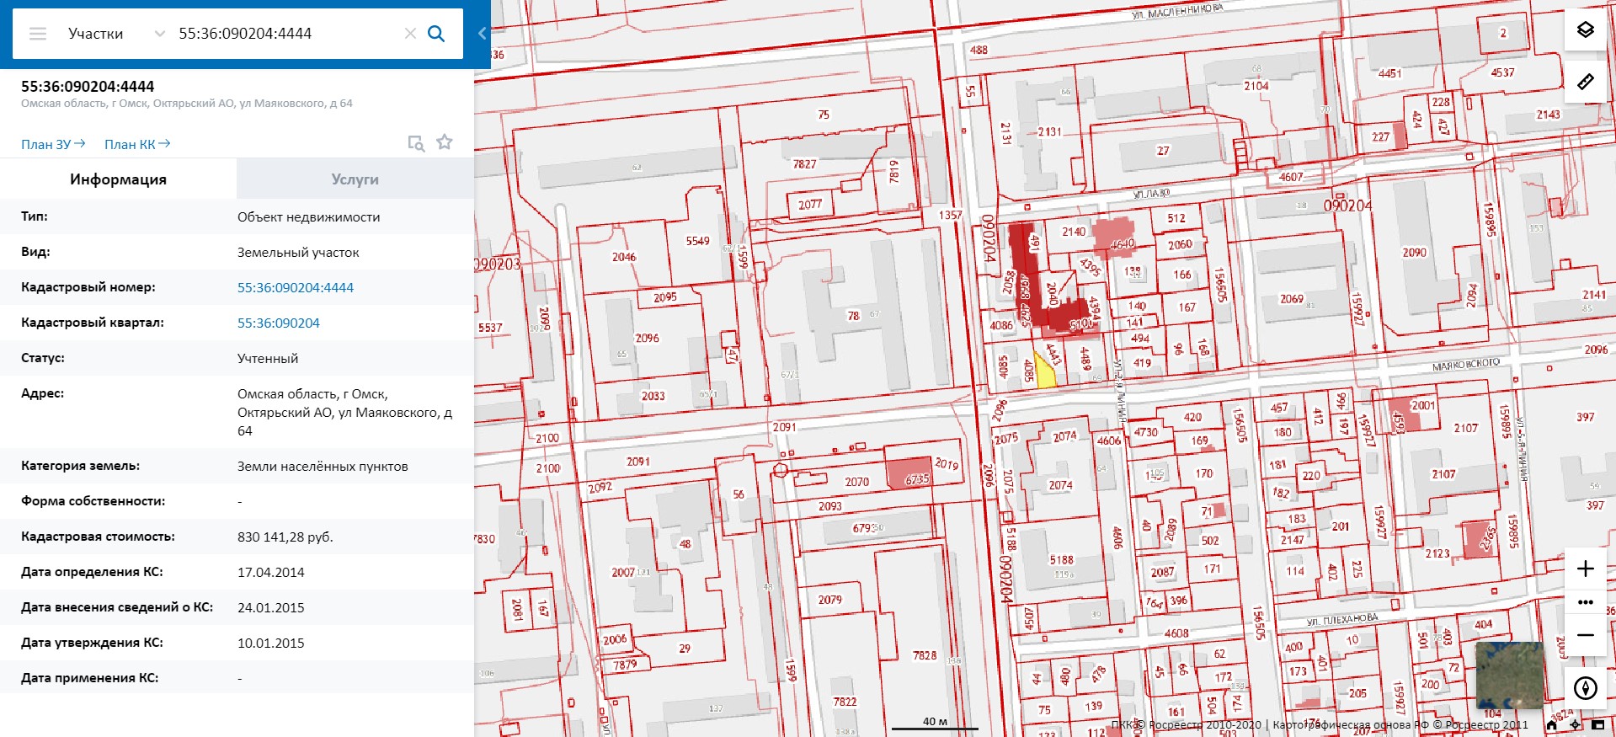The width and height of the screenshot is (1616, 737).
Task: Switch to satellite basemap thumbnail
Action: tap(1509, 675)
